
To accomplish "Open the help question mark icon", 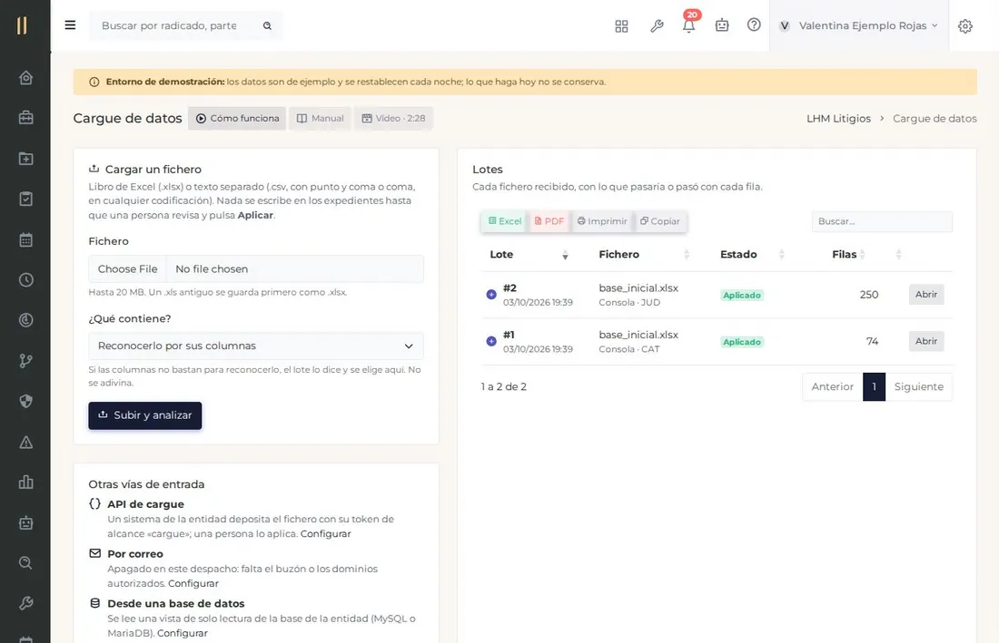I will 754,24.
